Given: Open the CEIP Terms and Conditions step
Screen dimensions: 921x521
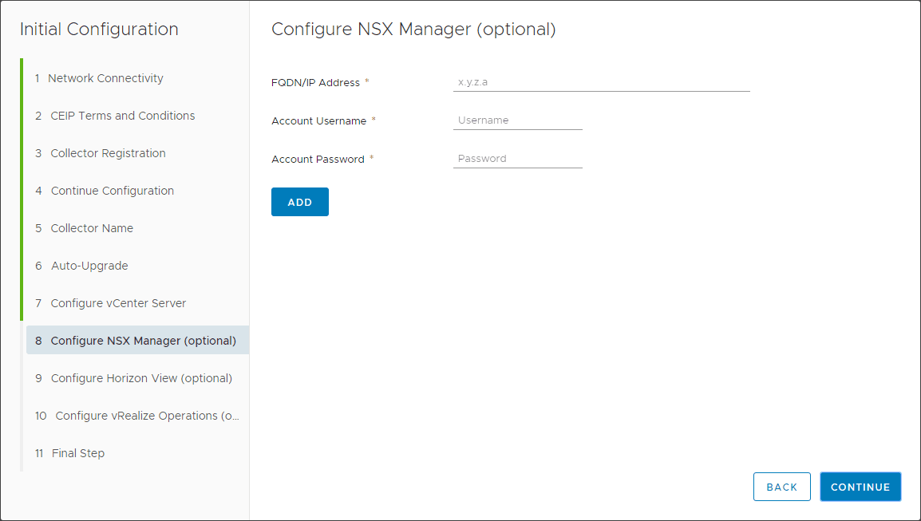Looking at the screenshot, I should (x=122, y=116).
